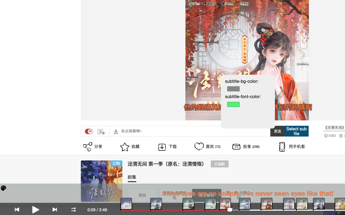The image size is (345, 215).
Task: Click the chapter thumbnail just left of playhead
Action: [225, 204]
